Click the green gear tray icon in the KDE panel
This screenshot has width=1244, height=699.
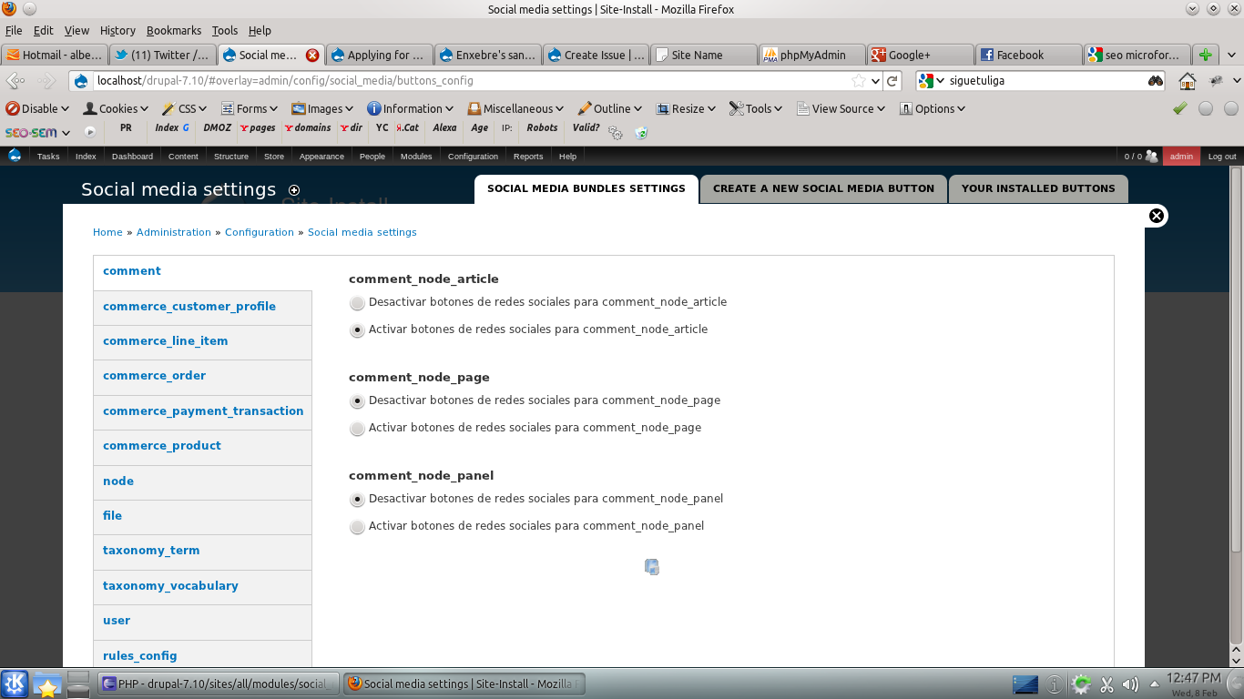1081,684
